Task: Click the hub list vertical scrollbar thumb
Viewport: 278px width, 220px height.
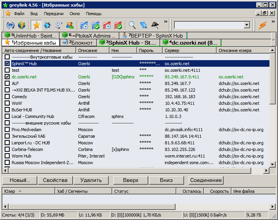Action: pyautogui.click(x=272, y=78)
